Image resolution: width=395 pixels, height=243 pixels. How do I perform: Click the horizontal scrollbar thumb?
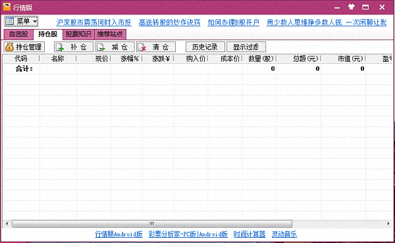(x=152, y=224)
